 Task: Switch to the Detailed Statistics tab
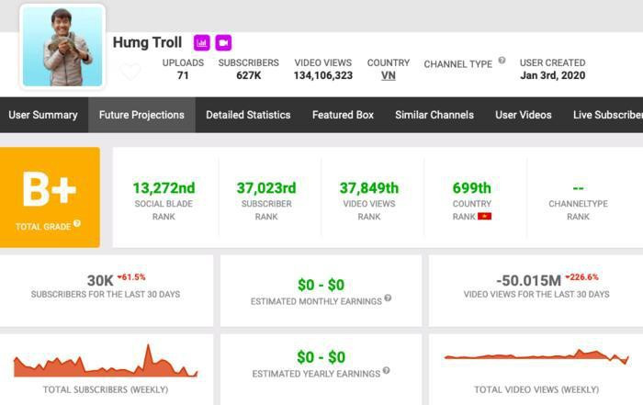248,115
